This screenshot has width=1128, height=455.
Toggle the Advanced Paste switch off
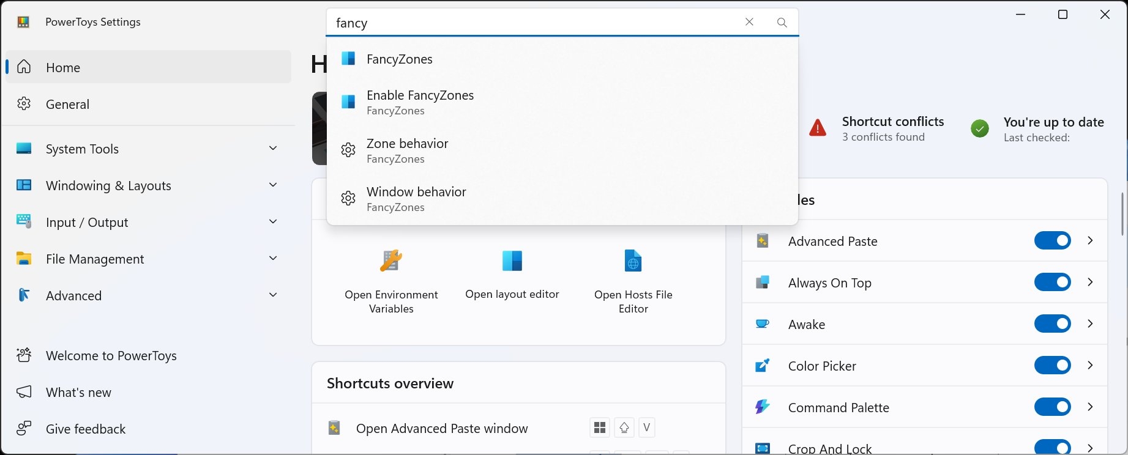(1053, 240)
